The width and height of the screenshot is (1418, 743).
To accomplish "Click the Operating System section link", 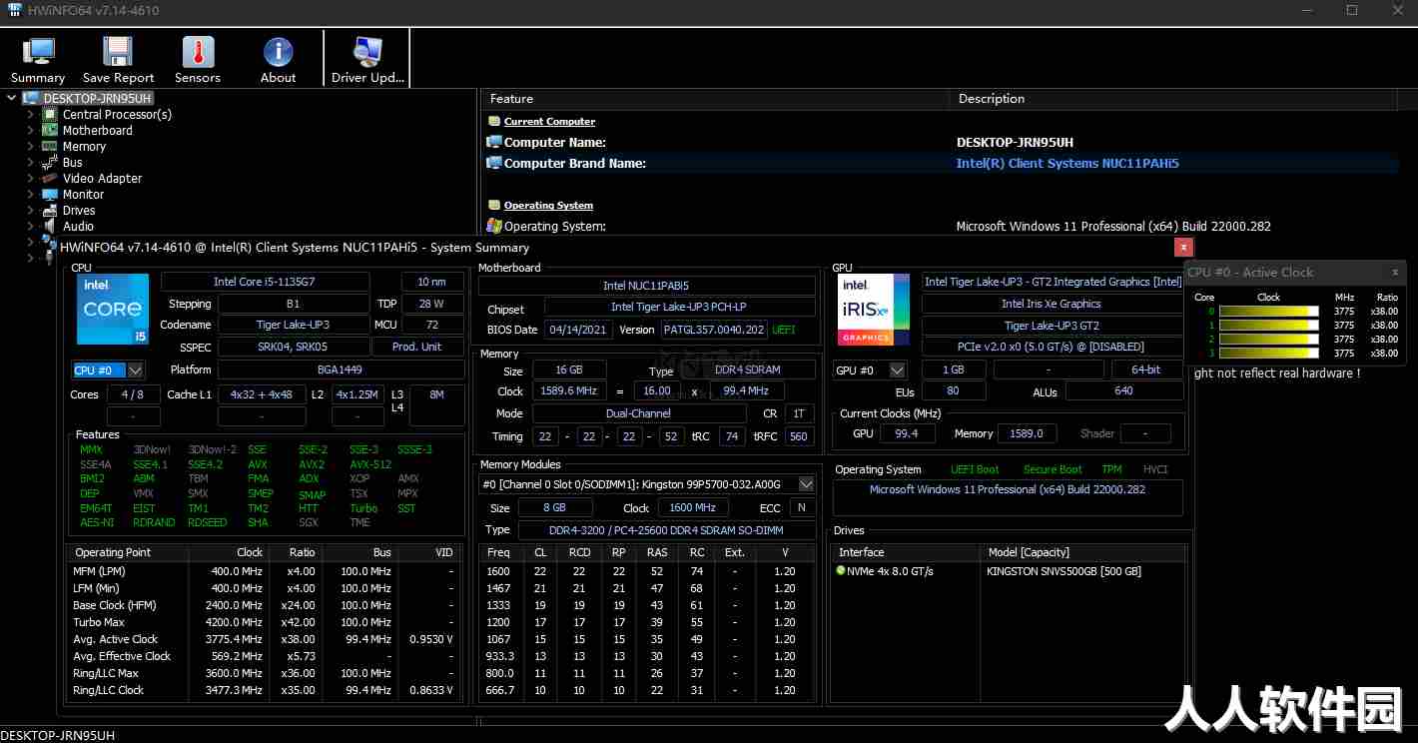I will (x=548, y=206).
